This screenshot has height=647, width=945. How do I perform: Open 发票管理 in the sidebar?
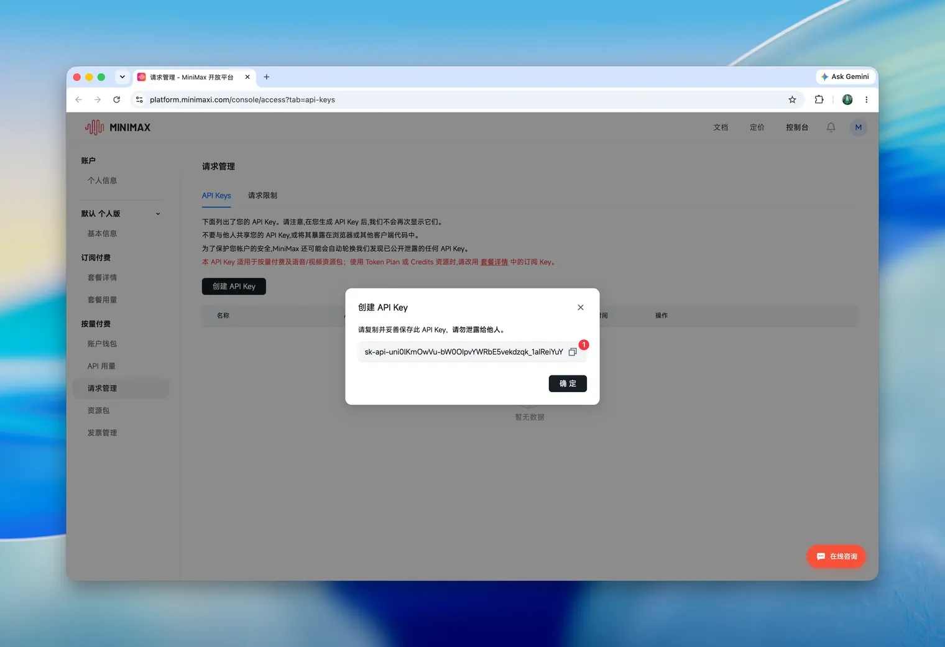click(x=102, y=433)
